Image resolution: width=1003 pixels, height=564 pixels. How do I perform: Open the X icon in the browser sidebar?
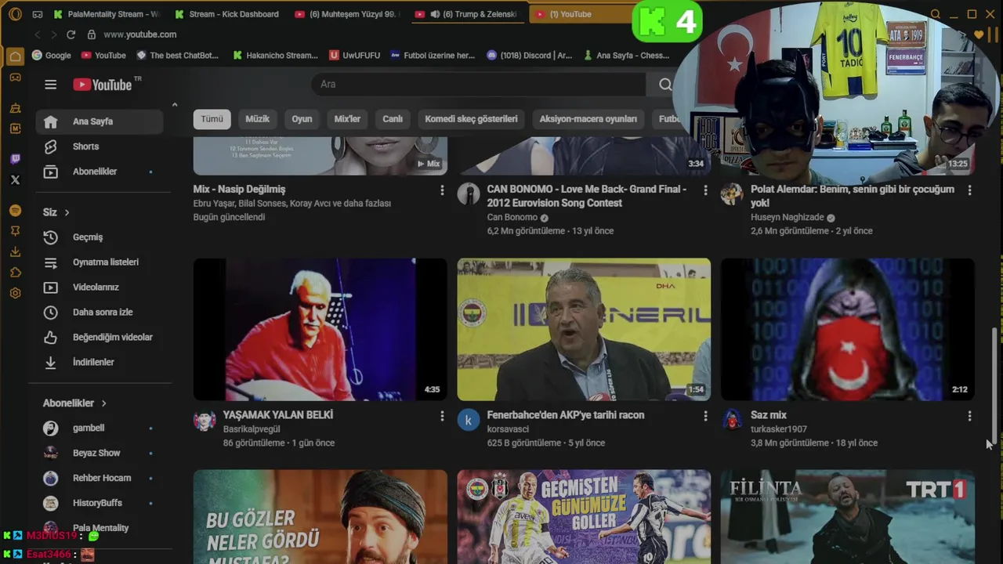point(15,180)
